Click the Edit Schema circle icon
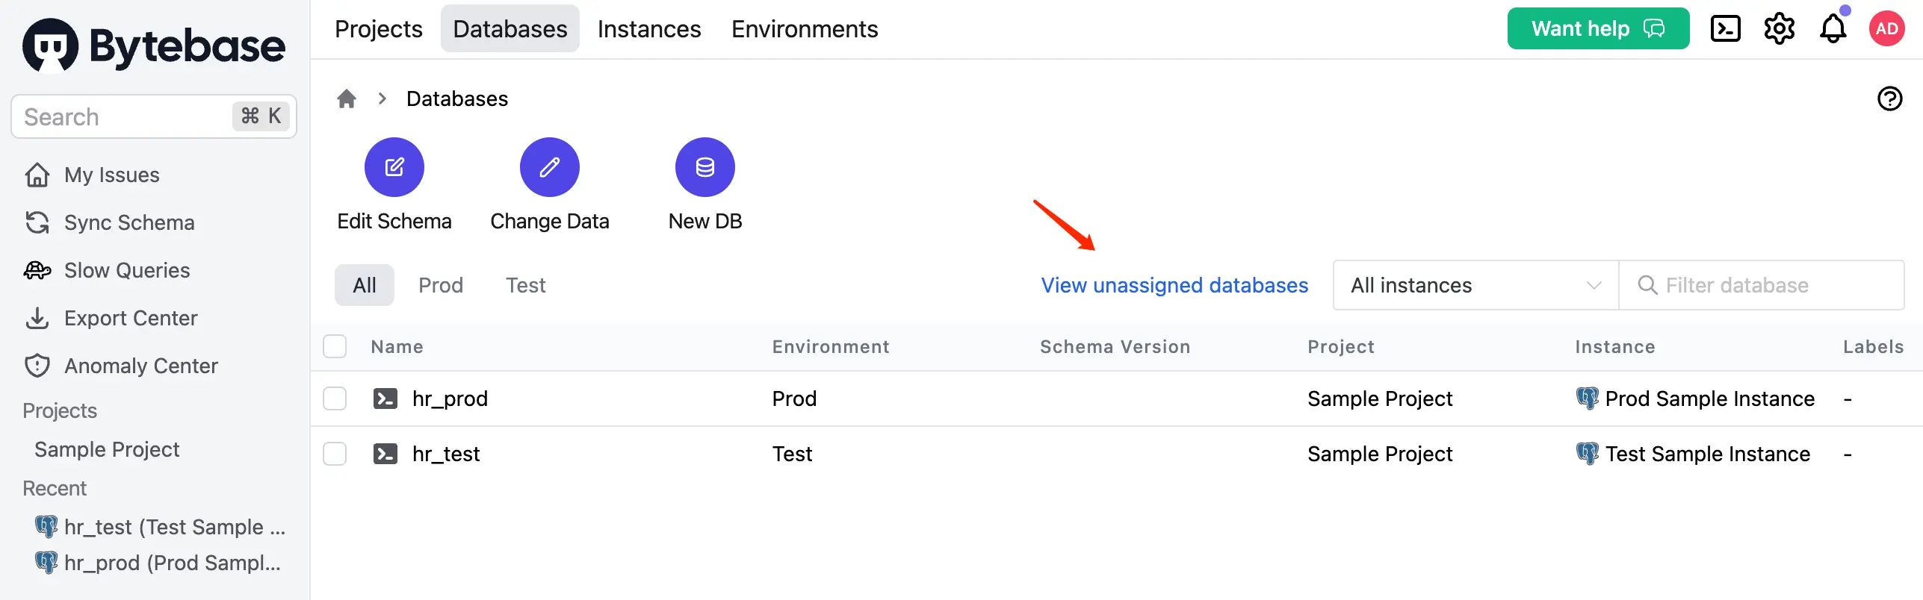The image size is (1923, 600). point(394,167)
